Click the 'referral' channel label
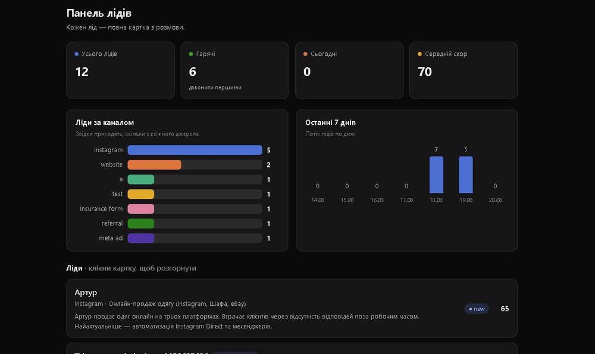The height and width of the screenshot is (354, 595). [112, 223]
